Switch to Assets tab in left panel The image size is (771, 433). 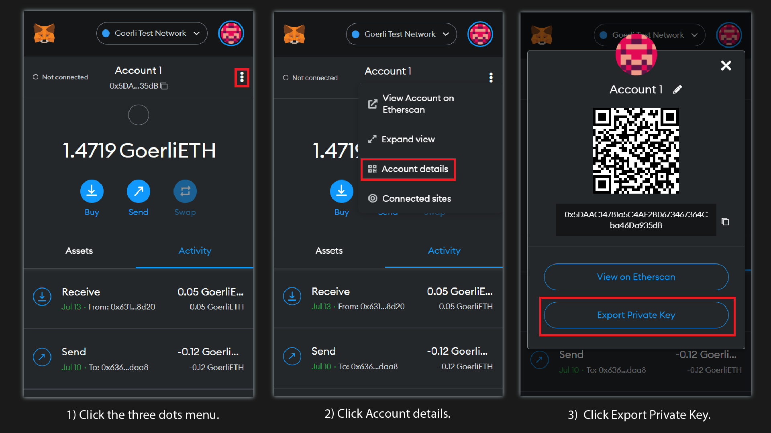tap(79, 251)
